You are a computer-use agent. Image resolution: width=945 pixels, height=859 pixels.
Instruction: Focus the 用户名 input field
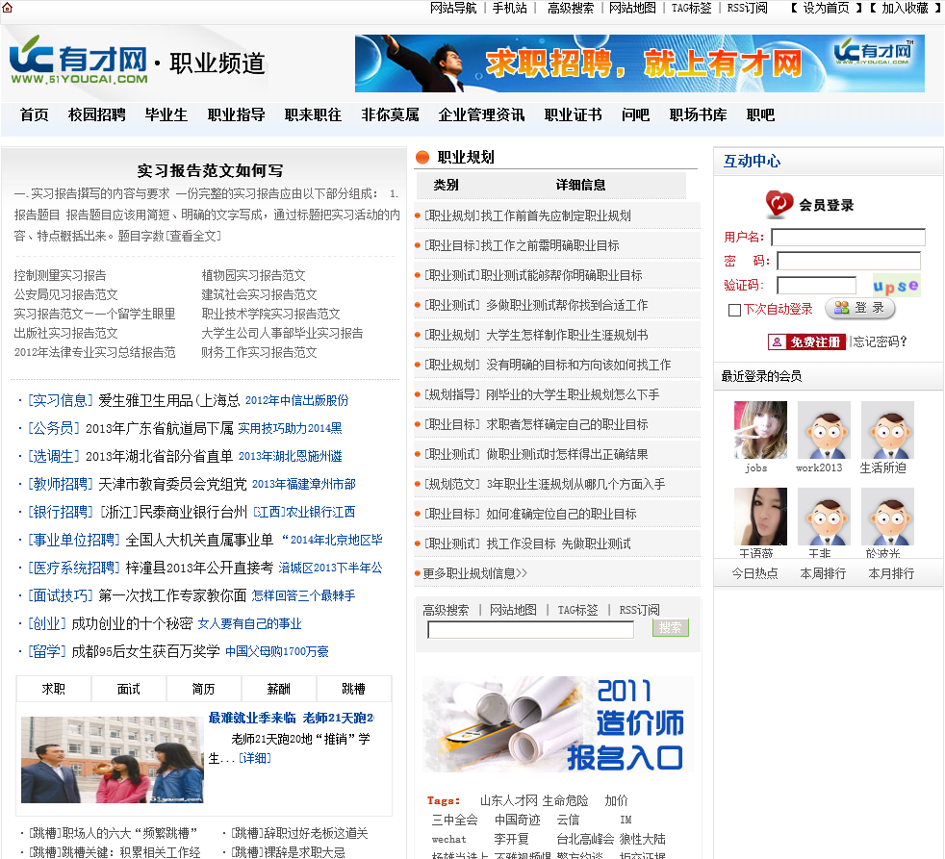pos(848,237)
